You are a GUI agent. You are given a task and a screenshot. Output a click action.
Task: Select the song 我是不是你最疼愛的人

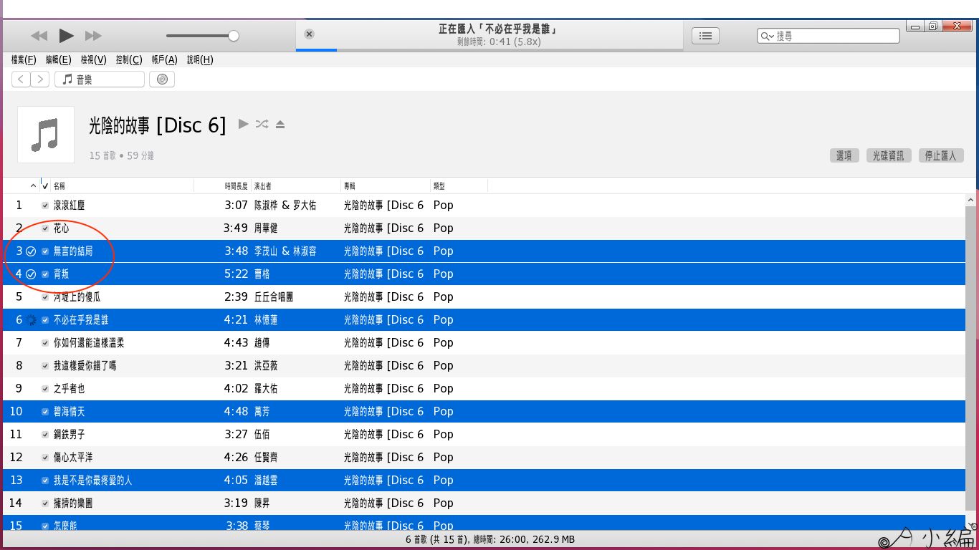pos(93,481)
